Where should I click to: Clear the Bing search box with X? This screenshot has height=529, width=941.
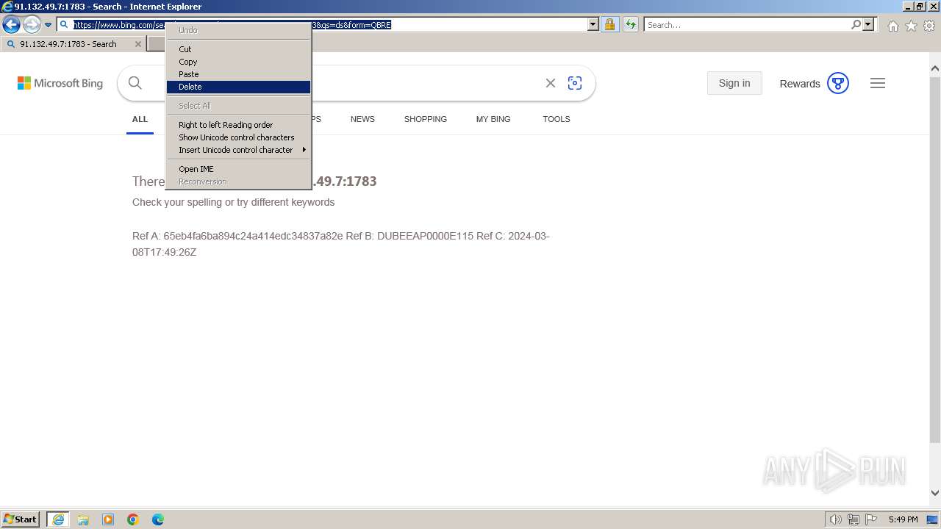coord(550,83)
